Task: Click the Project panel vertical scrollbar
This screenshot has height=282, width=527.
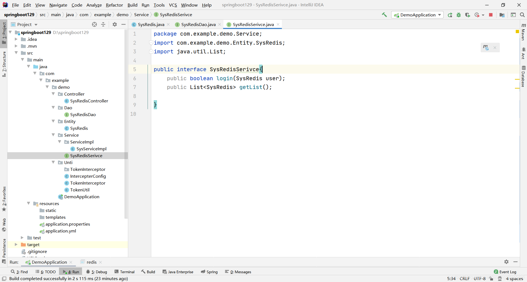Action: click(x=126, y=124)
